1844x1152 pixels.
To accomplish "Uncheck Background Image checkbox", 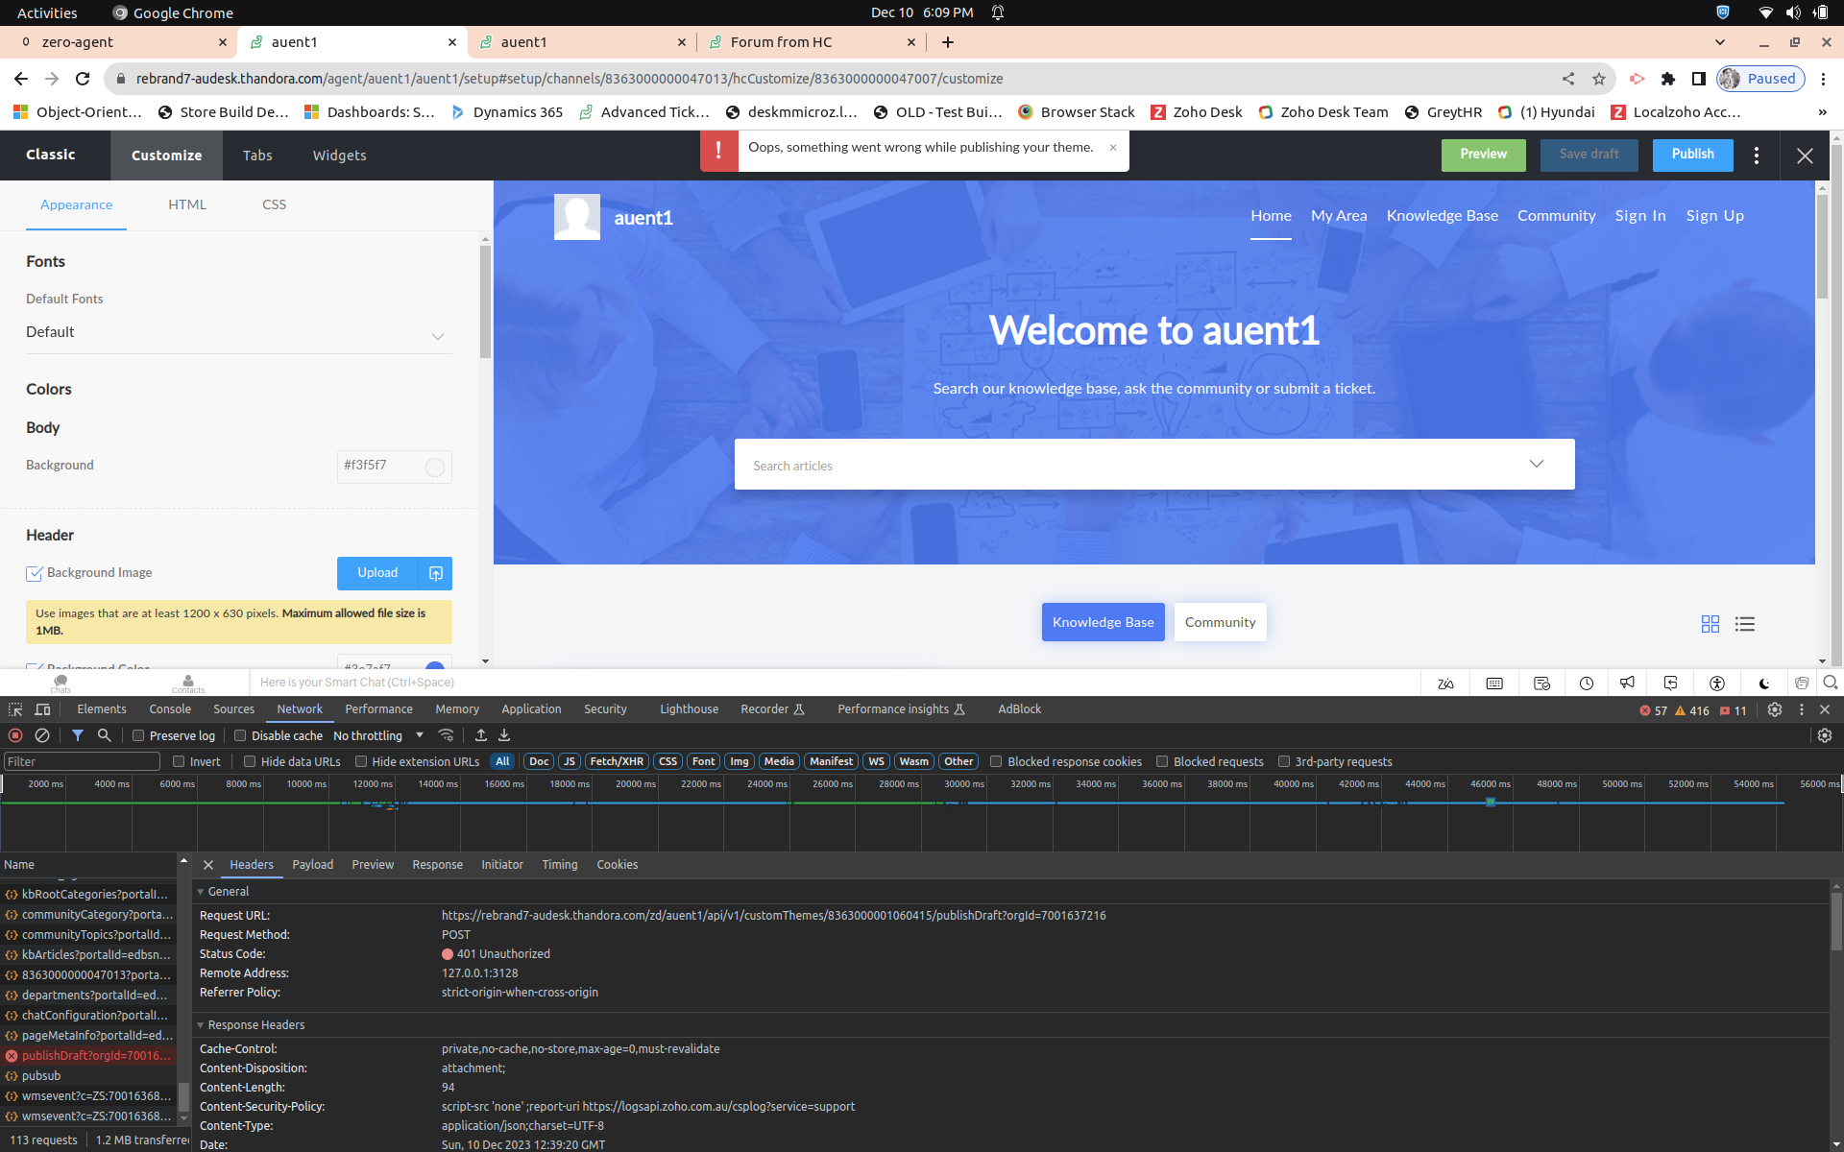I will 35,573.
